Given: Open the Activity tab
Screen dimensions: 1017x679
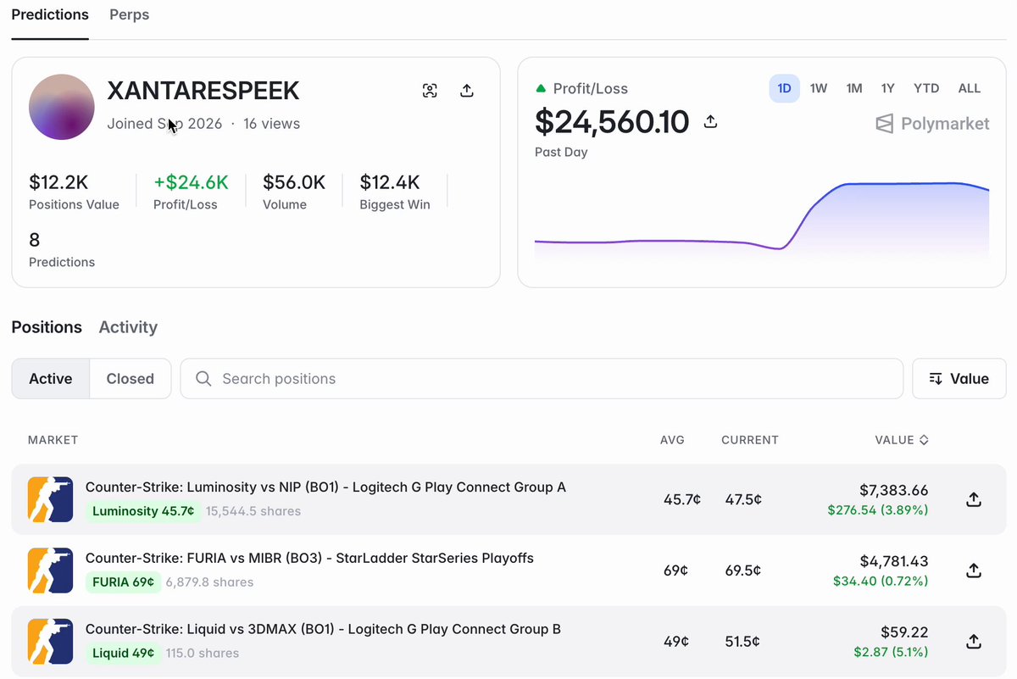Looking at the screenshot, I should 128,327.
